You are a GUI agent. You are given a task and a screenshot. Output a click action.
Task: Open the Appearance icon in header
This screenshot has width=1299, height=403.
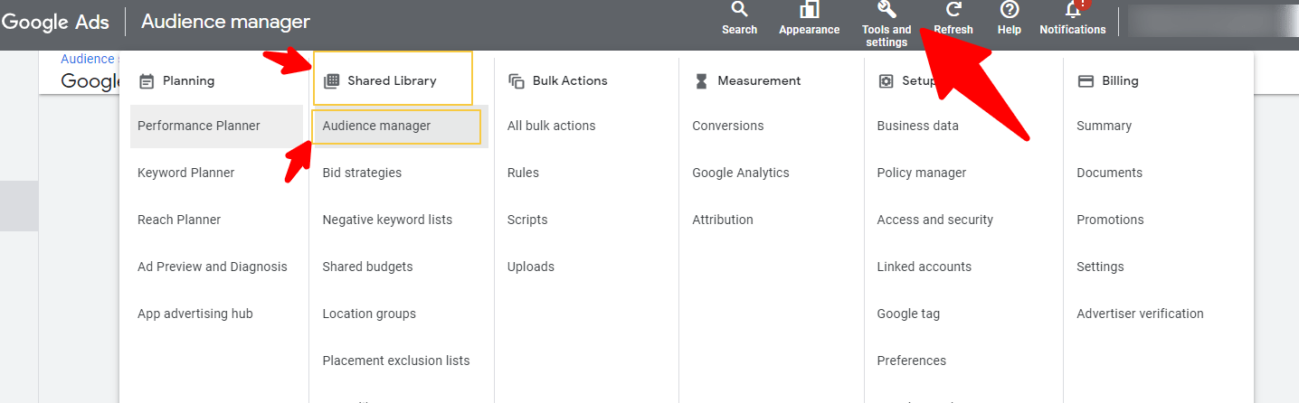click(809, 10)
